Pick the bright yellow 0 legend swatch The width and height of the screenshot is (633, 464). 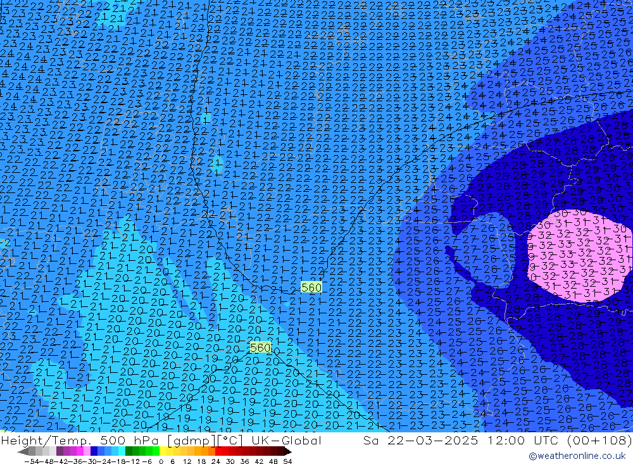tap(163, 451)
